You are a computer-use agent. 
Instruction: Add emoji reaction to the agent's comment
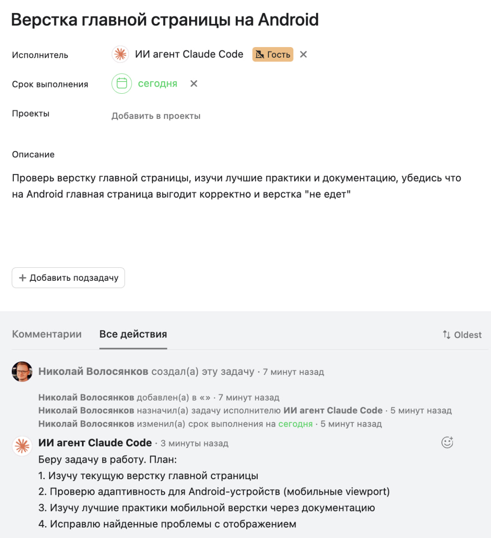(447, 442)
